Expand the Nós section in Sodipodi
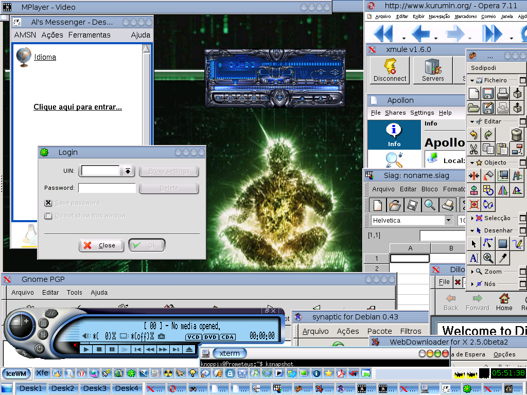This screenshot has width=527, height=395. 472,284
